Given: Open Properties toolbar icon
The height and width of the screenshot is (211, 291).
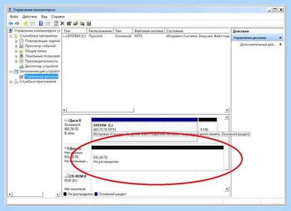Looking at the screenshot, I should pyautogui.click(x=69, y=23).
